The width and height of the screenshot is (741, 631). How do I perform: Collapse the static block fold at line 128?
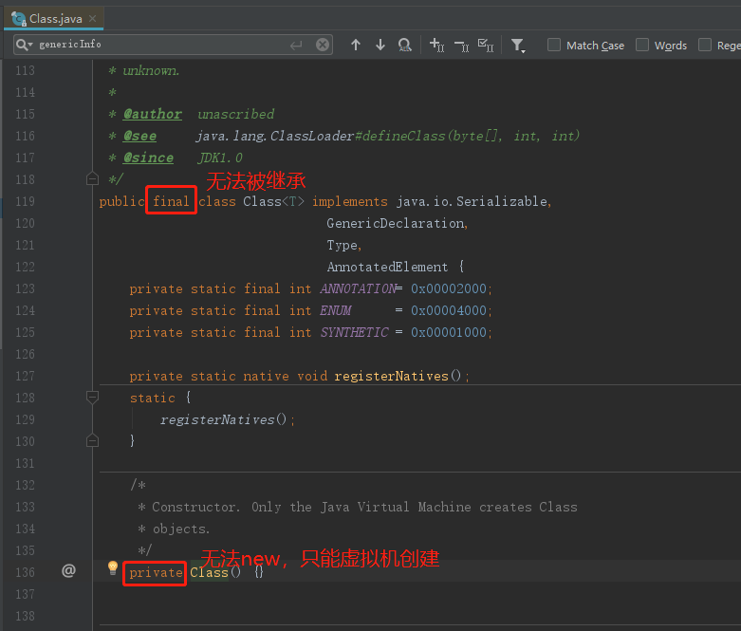[93, 398]
